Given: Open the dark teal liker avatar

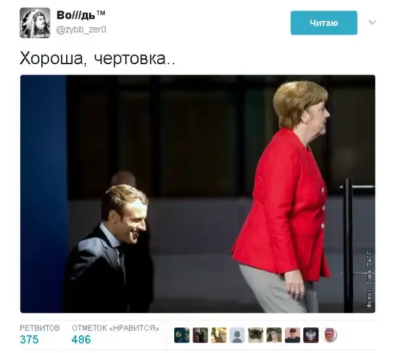Looking at the screenshot, I should (181, 335).
